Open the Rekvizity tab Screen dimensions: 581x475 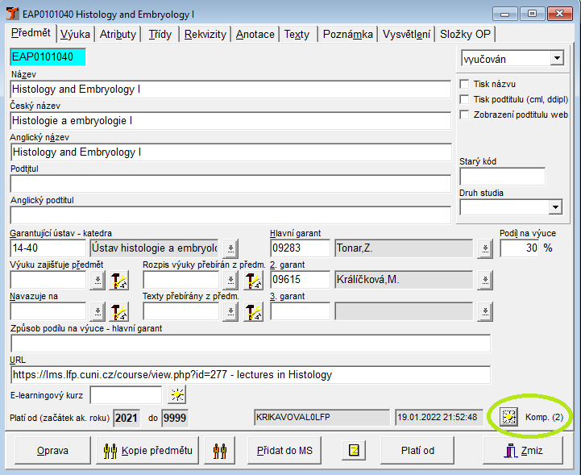[x=205, y=34]
